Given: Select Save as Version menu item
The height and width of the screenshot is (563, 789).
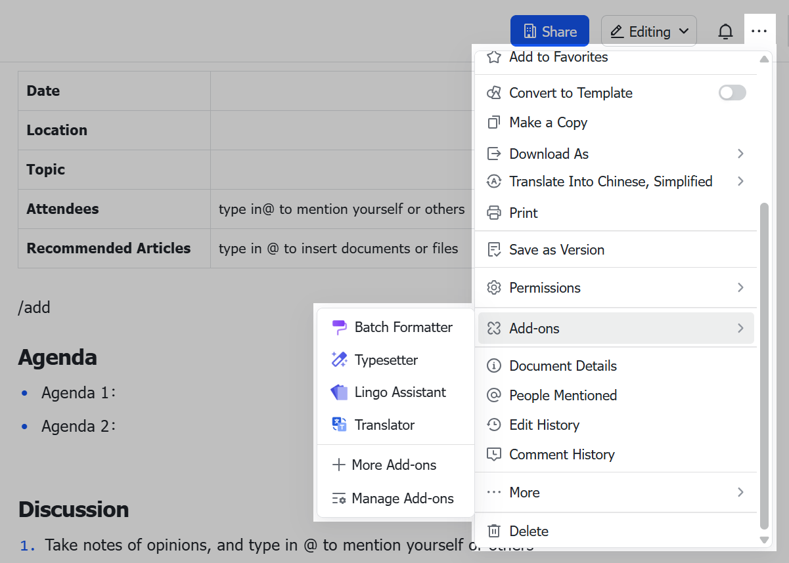Looking at the screenshot, I should [x=556, y=249].
